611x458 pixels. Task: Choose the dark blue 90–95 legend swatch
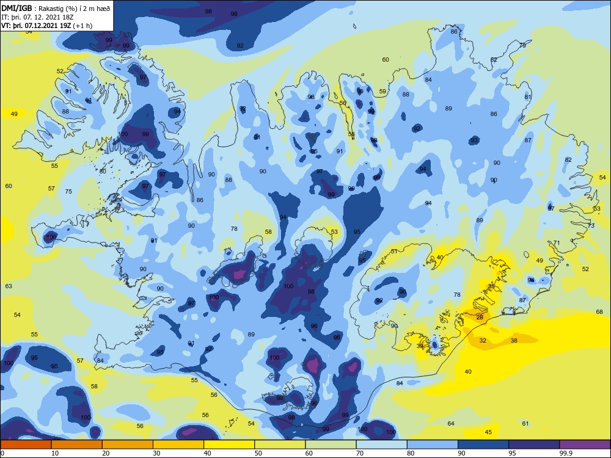pos(483,445)
